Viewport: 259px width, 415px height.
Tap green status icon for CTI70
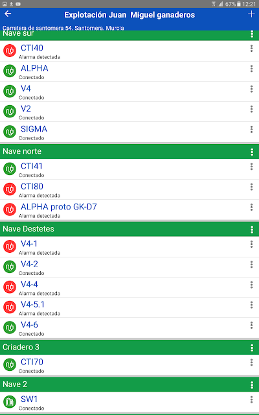pos(10,364)
